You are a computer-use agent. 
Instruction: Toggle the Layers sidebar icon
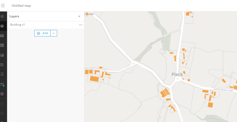2,26
